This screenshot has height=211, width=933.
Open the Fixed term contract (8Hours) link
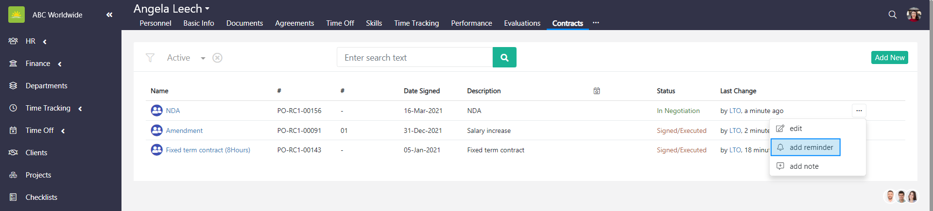coord(207,150)
